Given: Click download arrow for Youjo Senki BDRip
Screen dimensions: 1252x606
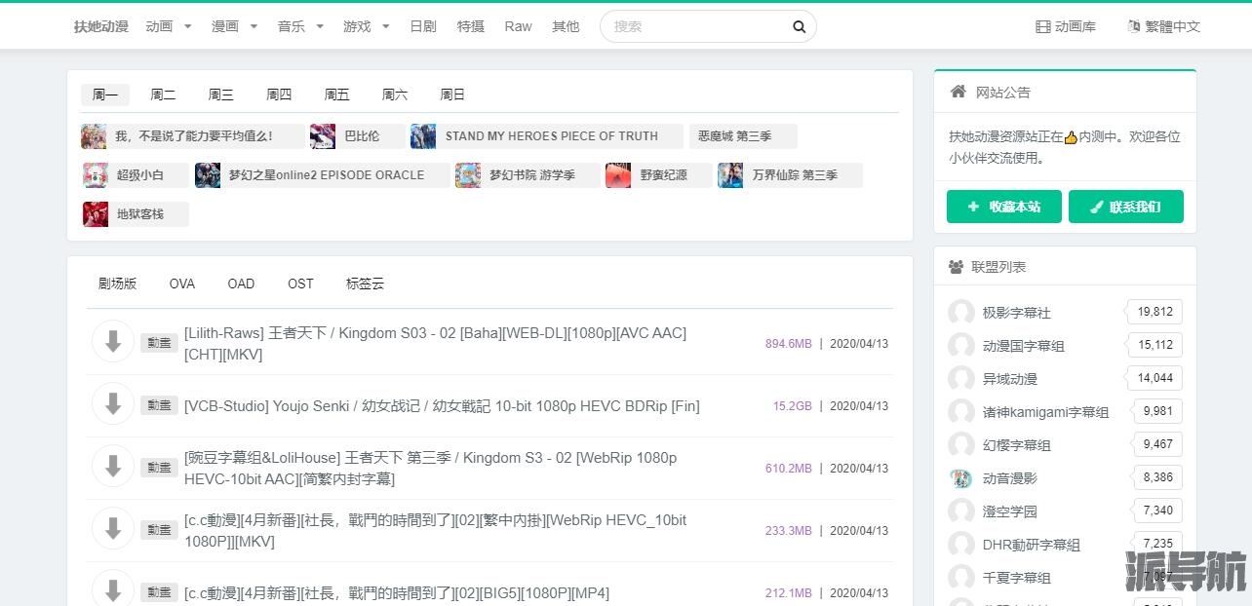Looking at the screenshot, I should coord(113,404).
